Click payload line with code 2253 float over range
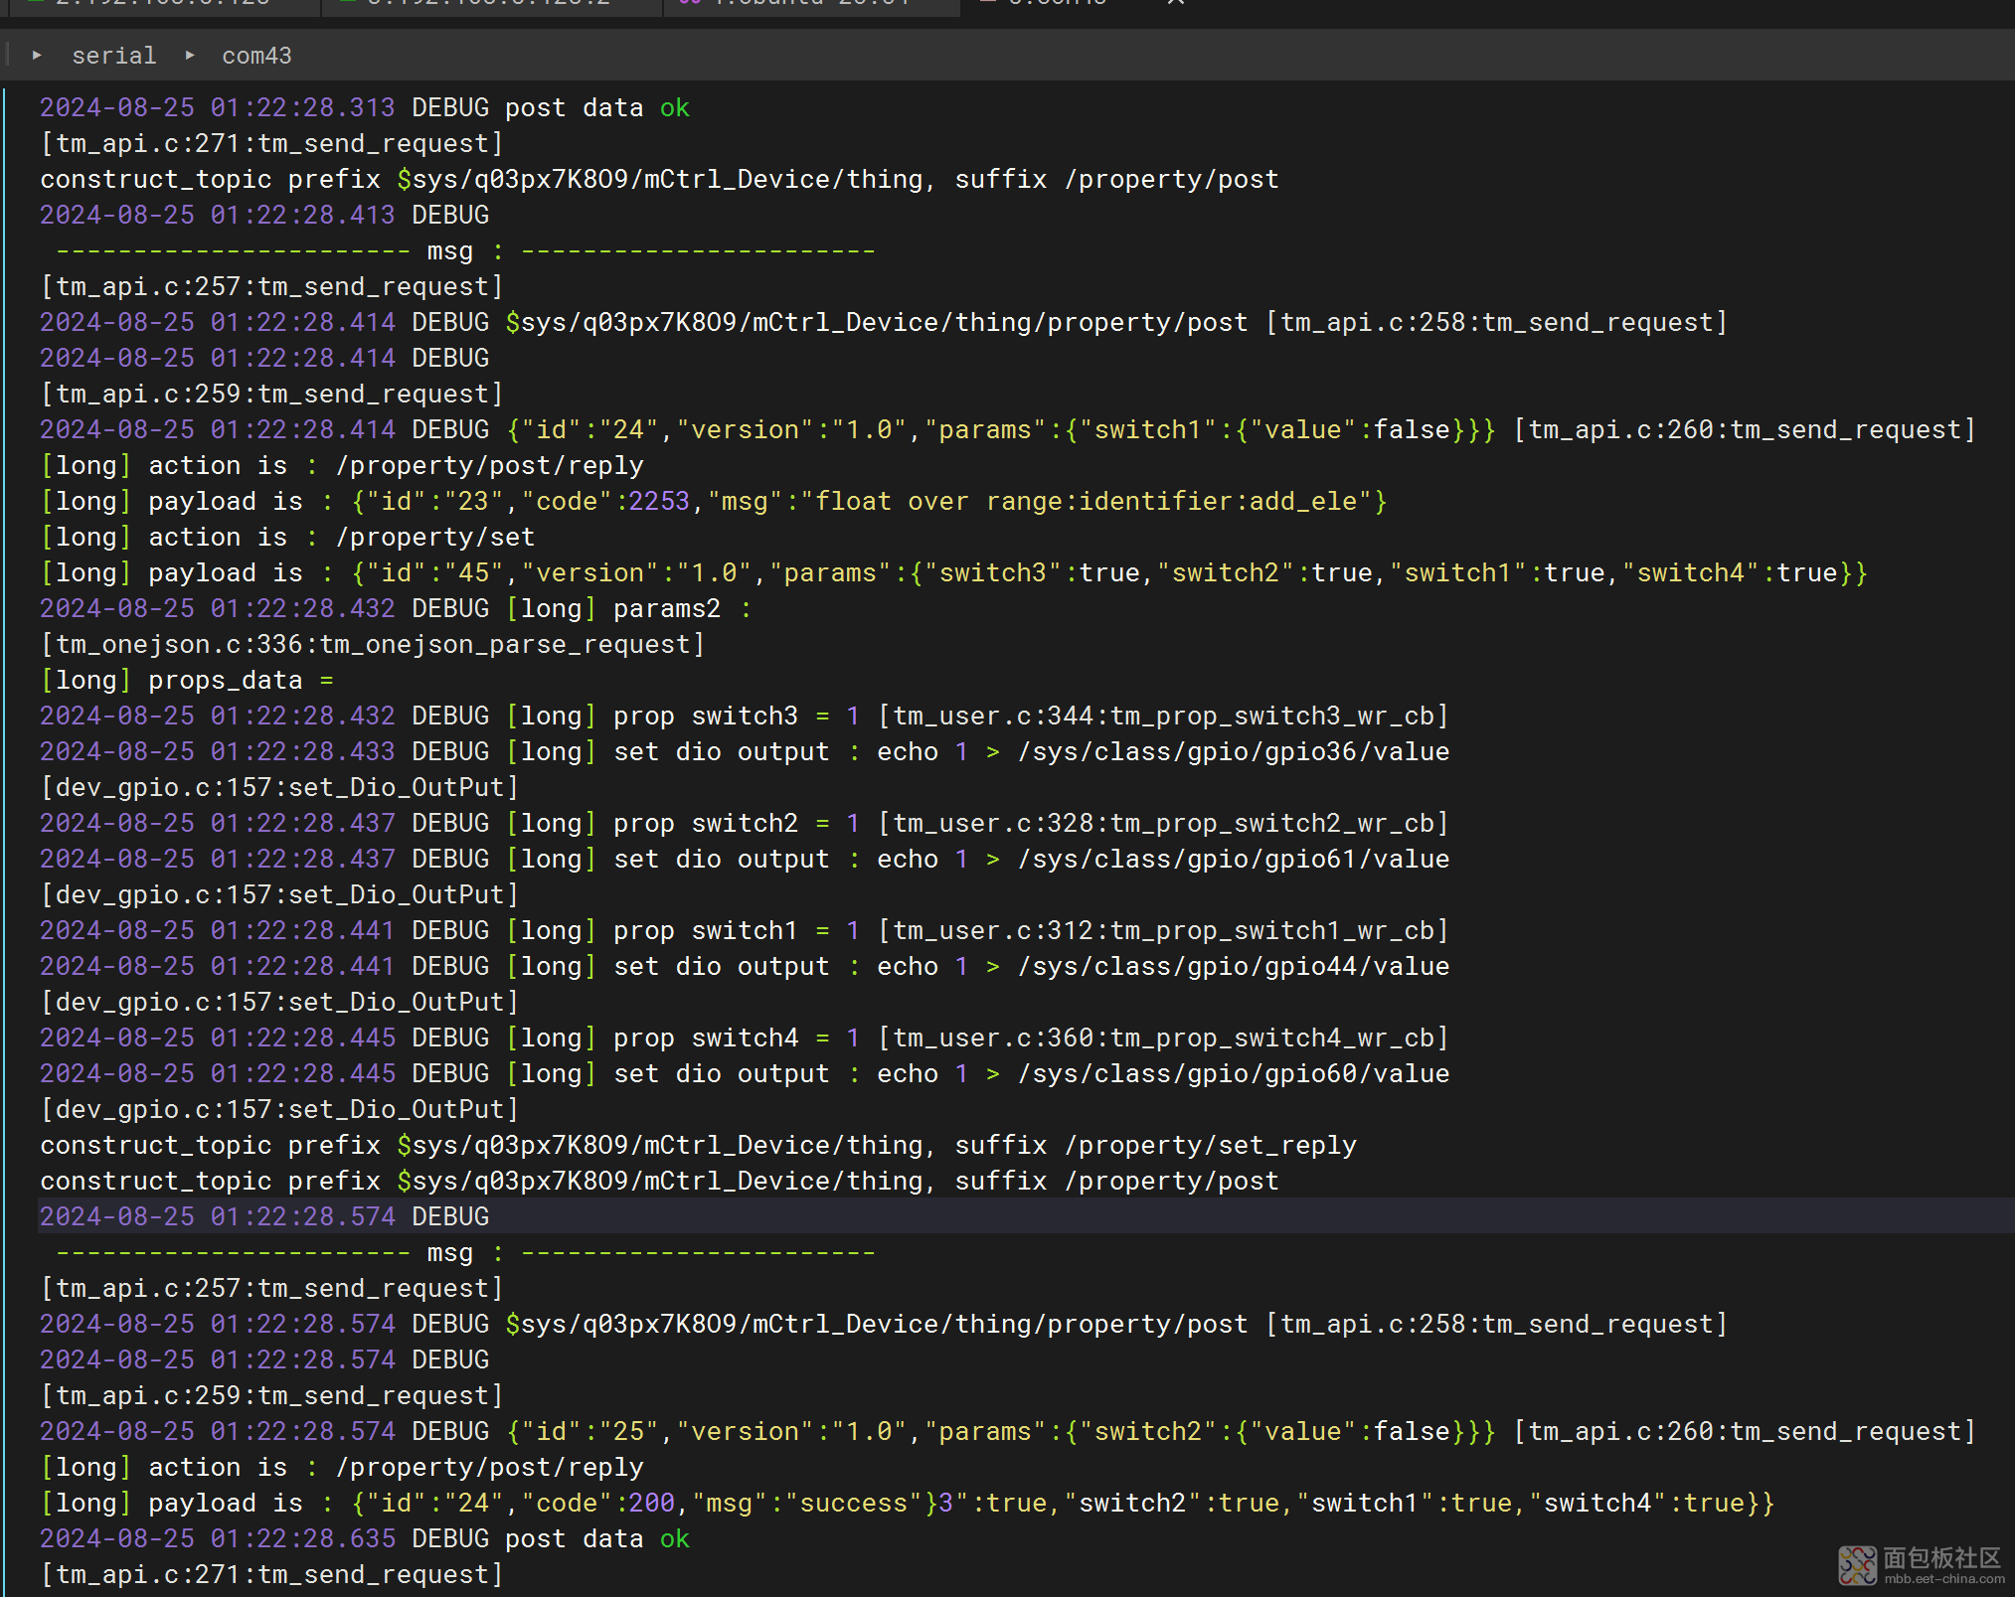Screen dimensions: 2015x1597 (x=713, y=501)
